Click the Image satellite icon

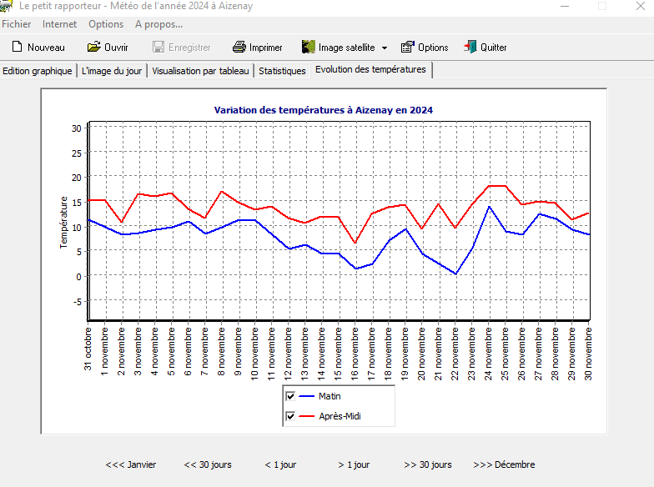point(308,48)
